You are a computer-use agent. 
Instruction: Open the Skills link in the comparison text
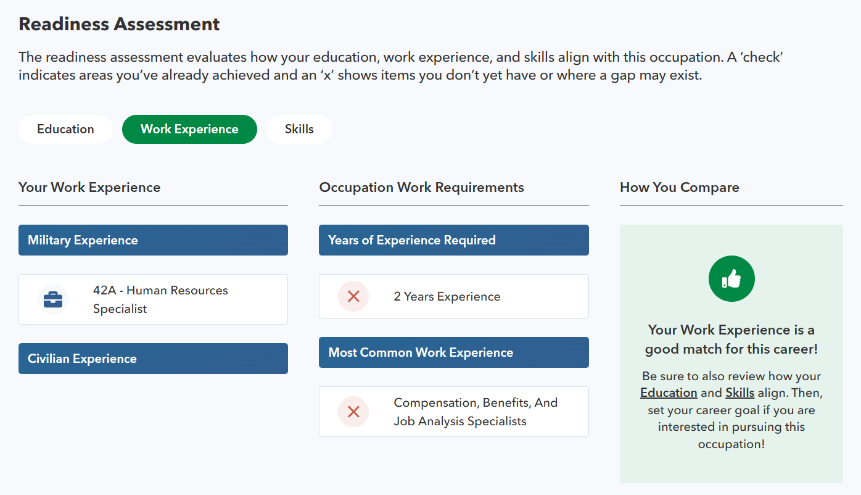739,393
